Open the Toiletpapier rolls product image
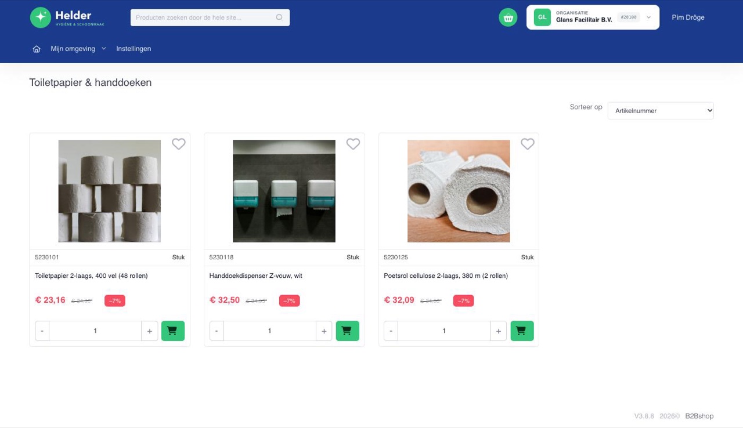The image size is (743, 428). 110,191
